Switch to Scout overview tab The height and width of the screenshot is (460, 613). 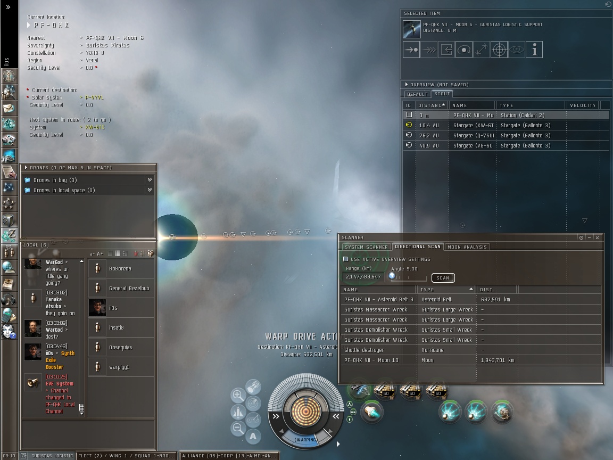(x=442, y=94)
